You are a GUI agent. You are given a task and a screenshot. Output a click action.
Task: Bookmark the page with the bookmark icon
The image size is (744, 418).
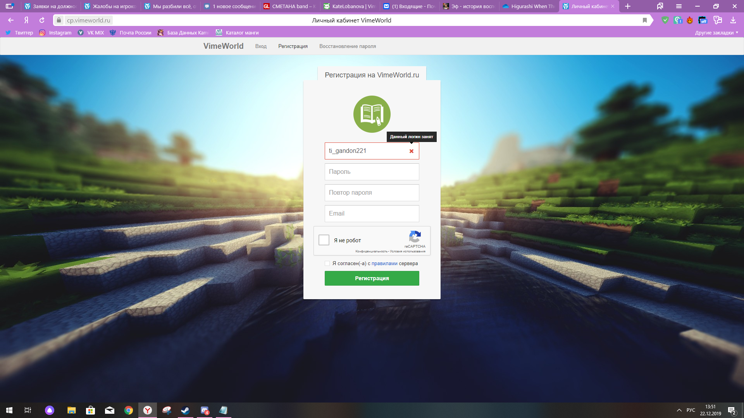point(645,20)
